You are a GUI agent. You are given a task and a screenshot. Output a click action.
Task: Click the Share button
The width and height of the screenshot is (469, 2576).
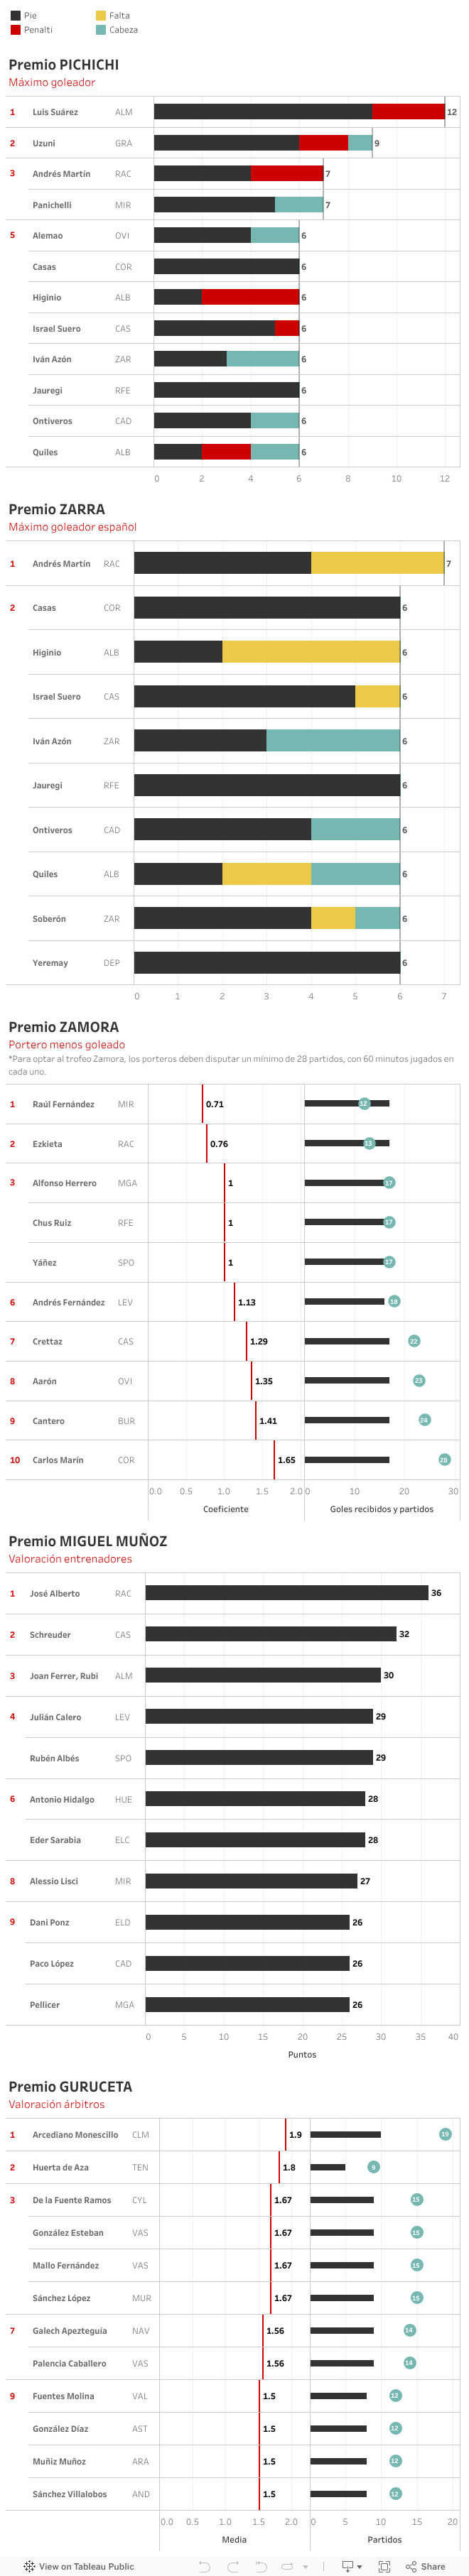(x=426, y=2566)
